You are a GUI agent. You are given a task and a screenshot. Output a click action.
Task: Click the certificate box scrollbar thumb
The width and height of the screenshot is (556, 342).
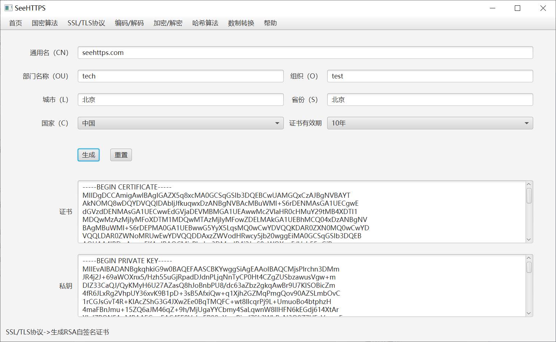[529, 196]
